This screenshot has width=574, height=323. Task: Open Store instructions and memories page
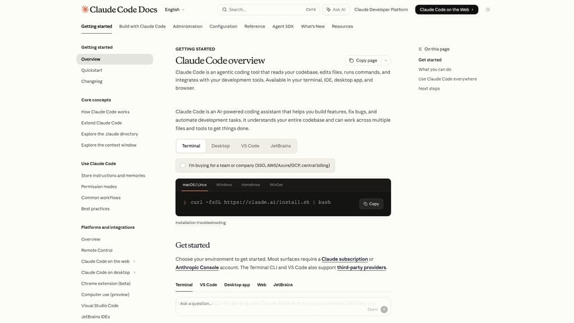tap(113, 176)
